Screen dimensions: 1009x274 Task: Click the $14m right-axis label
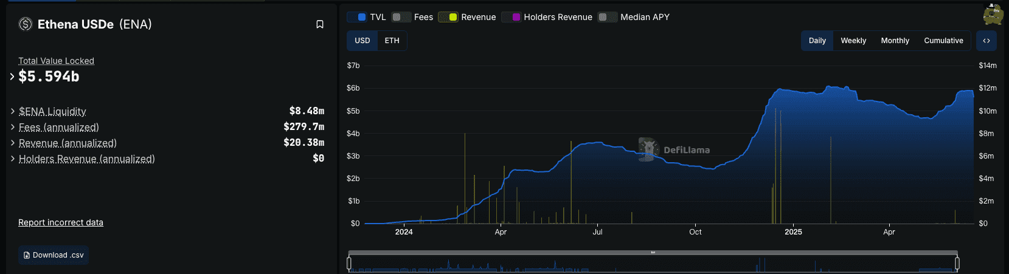pyautogui.click(x=988, y=66)
